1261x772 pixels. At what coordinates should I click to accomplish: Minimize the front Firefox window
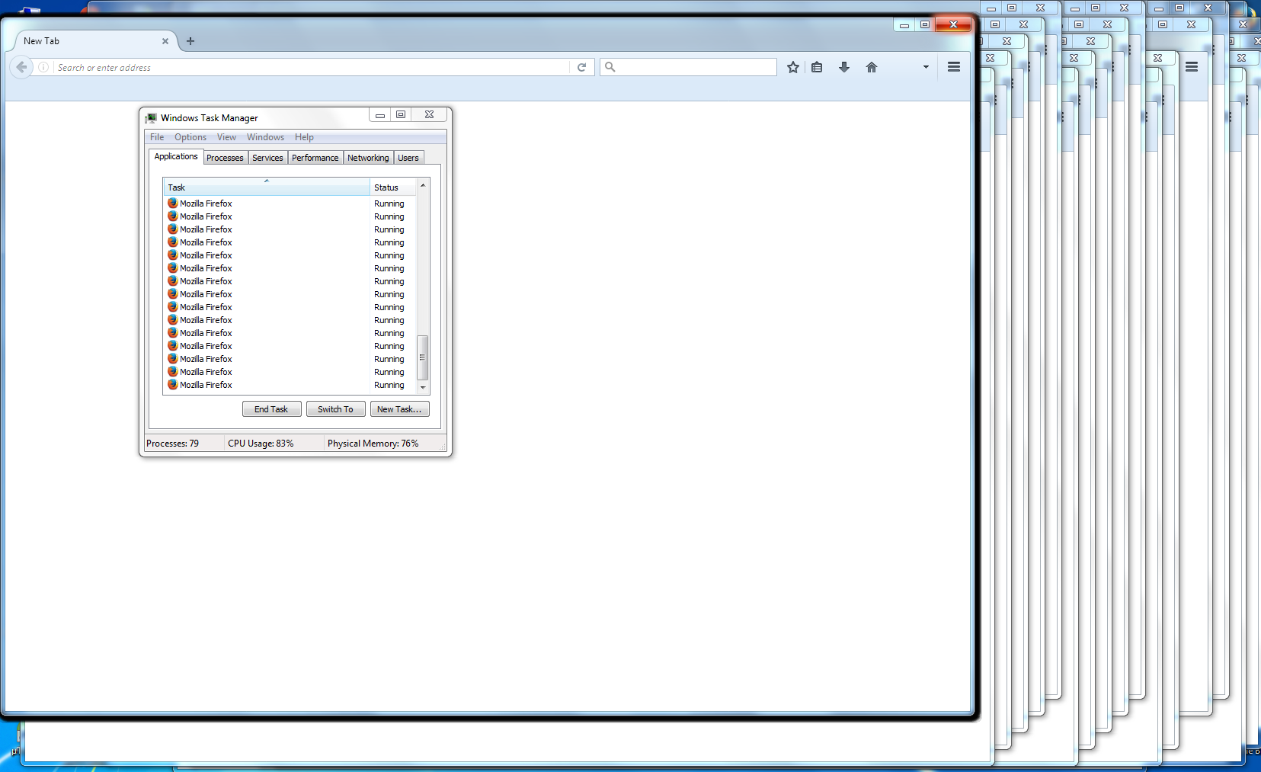tap(904, 25)
